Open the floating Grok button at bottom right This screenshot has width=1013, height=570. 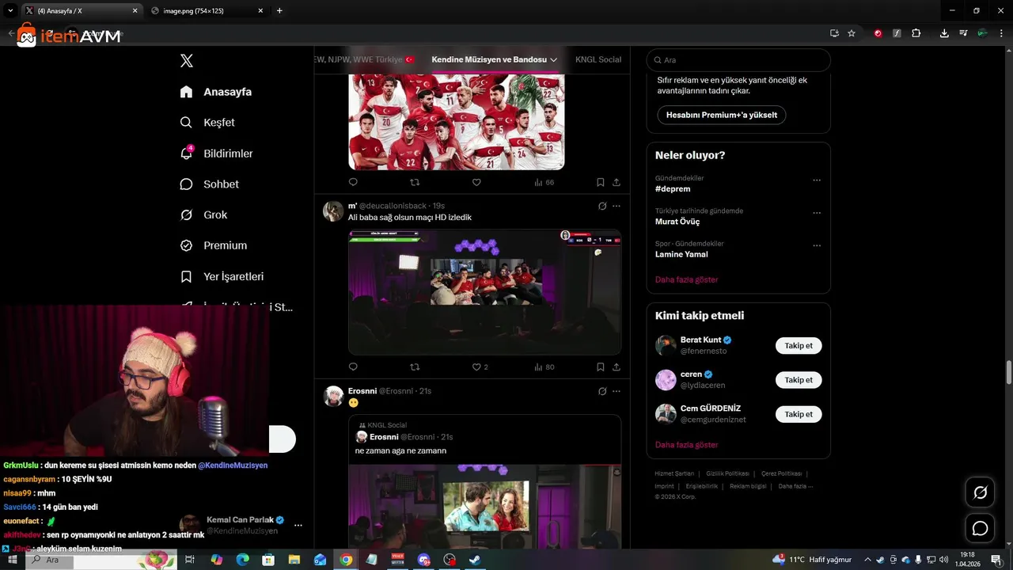981,492
